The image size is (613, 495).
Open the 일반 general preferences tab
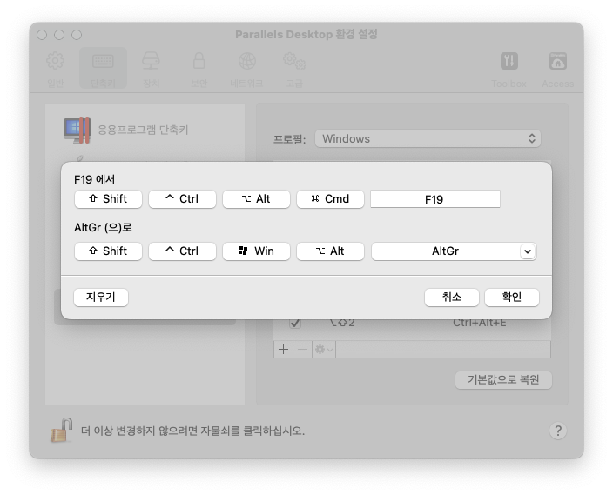tap(55, 69)
